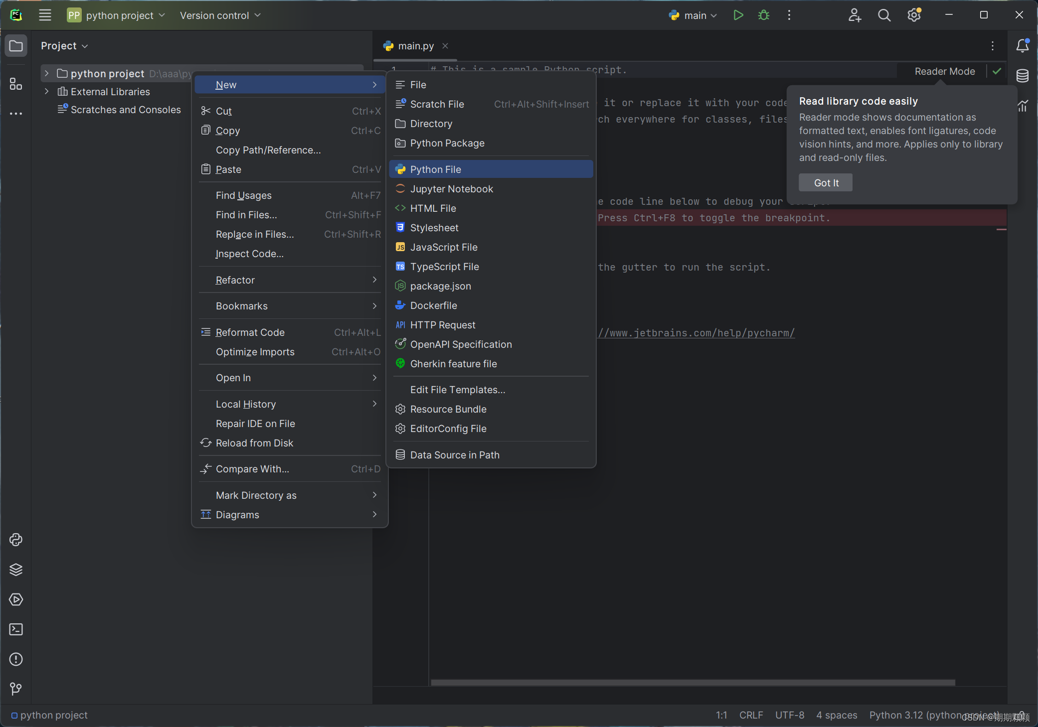Click Find Usages in context menu
1038x727 pixels.
290,195
